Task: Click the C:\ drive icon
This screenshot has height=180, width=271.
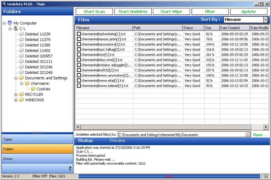Action: coord(16,29)
